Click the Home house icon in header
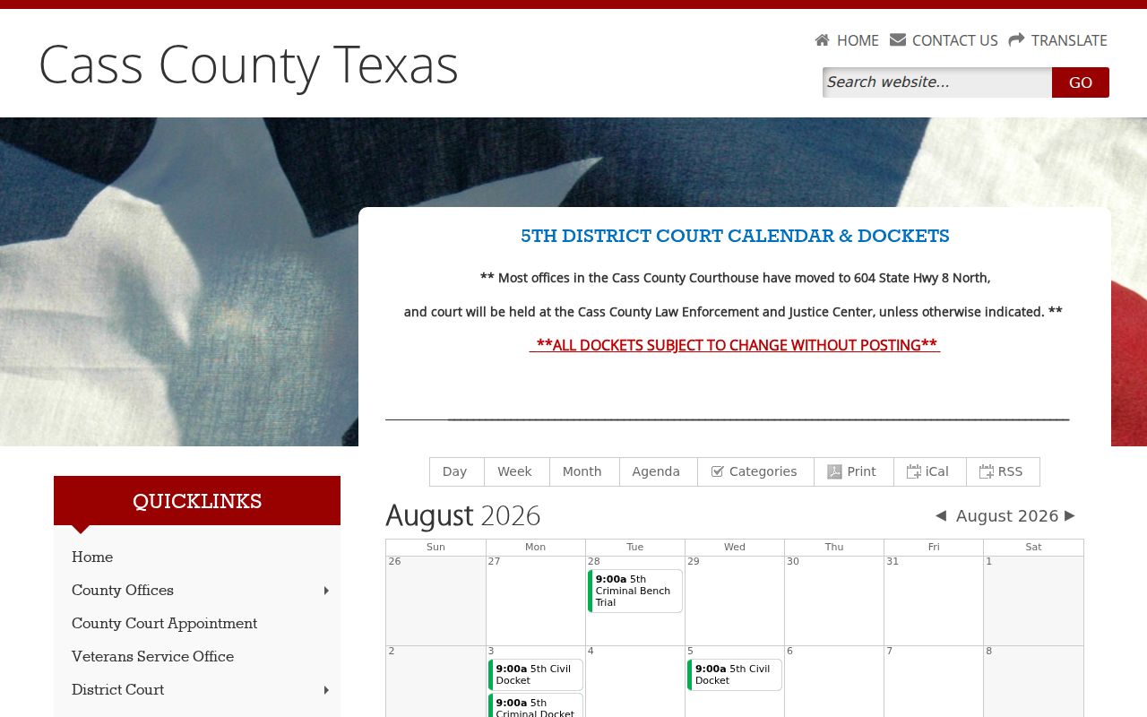 822,40
